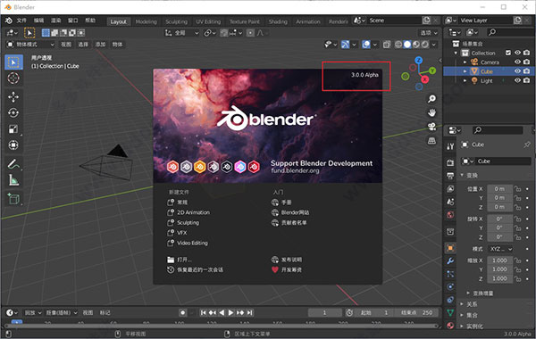Expand the Light item in outliner

(x=465, y=81)
